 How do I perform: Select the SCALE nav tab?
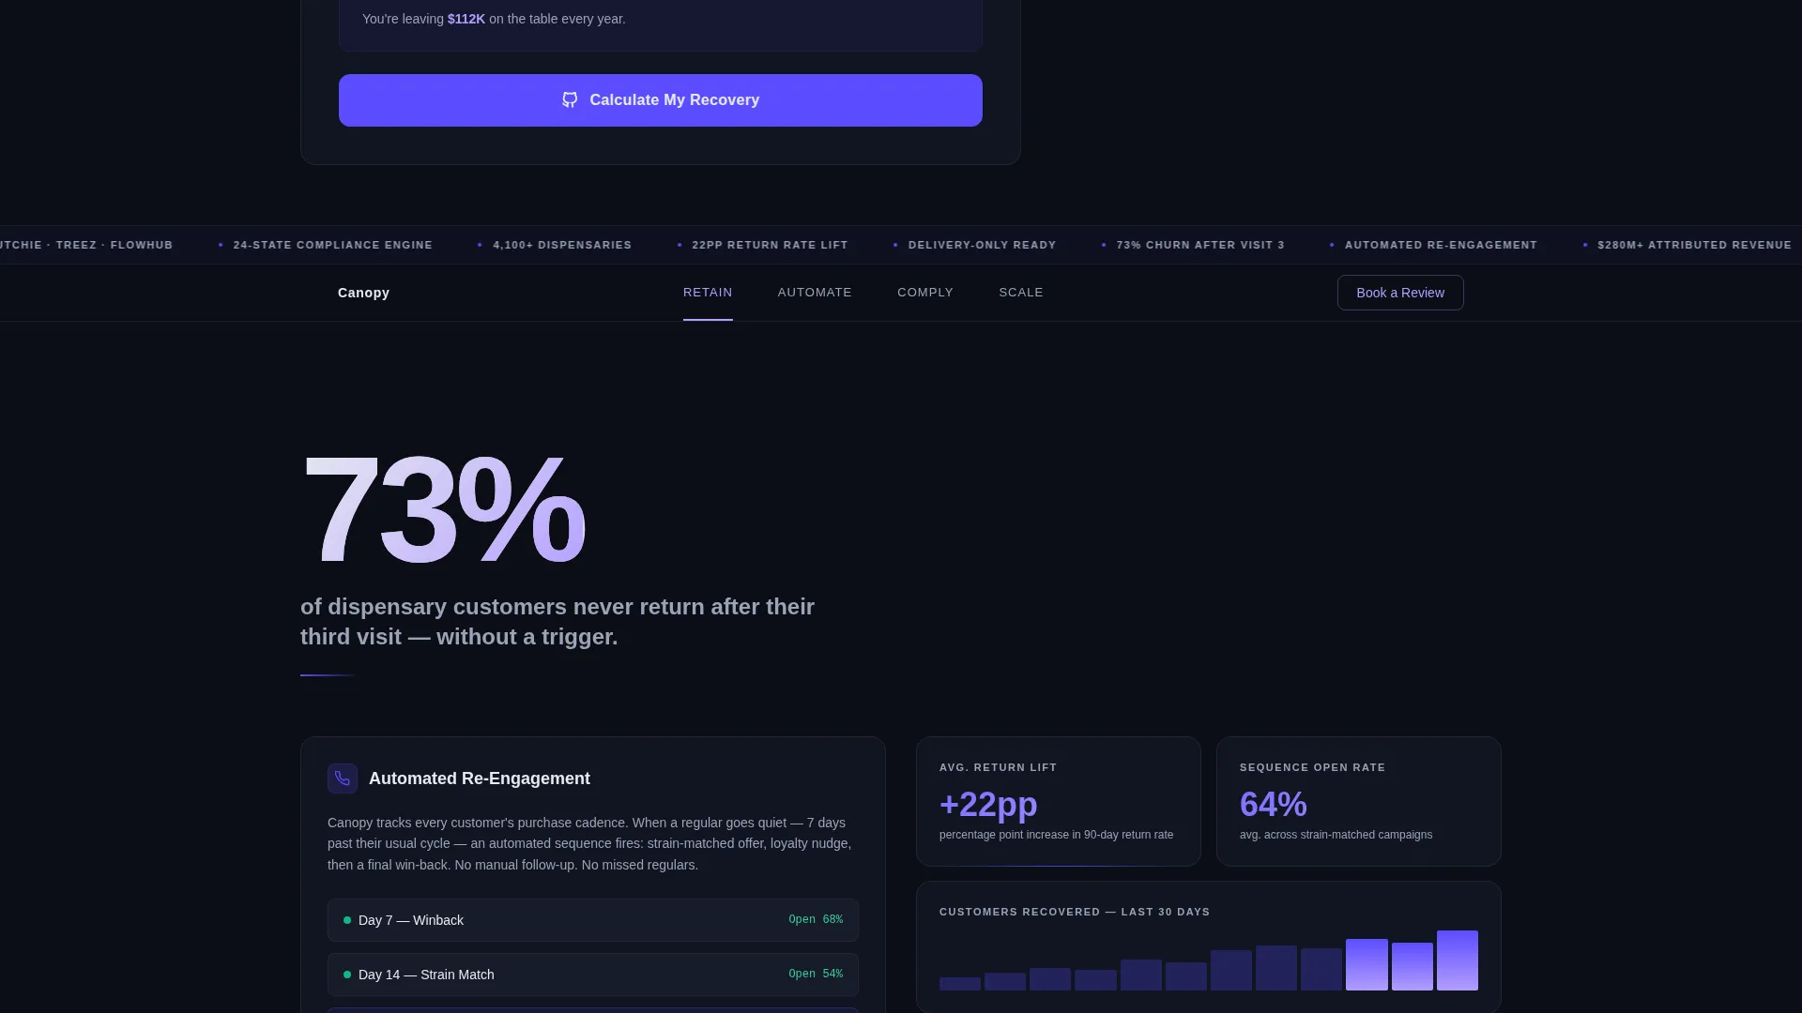tap(1021, 293)
